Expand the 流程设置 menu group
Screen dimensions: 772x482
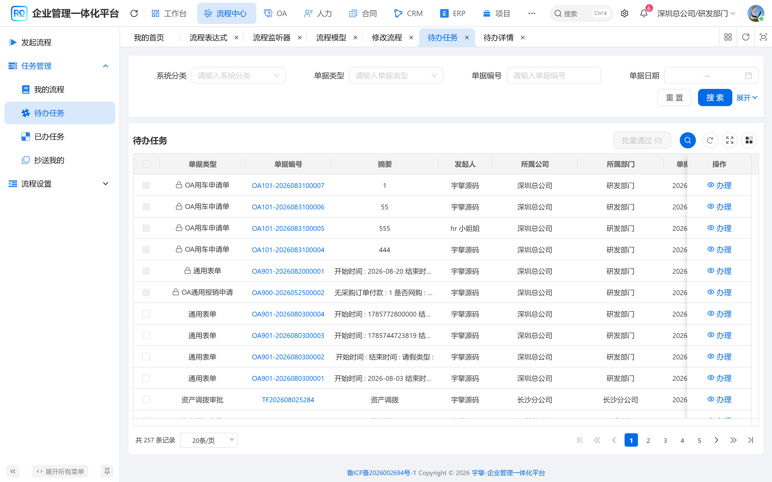[x=60, y=184]
